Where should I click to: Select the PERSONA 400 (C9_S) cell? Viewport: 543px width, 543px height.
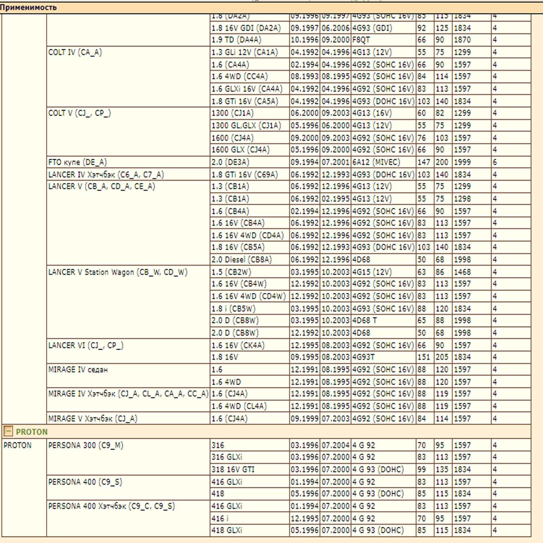[x=128, y=488]
